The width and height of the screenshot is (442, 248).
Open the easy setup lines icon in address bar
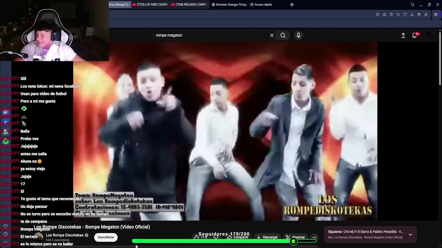(x=419, y=14)
